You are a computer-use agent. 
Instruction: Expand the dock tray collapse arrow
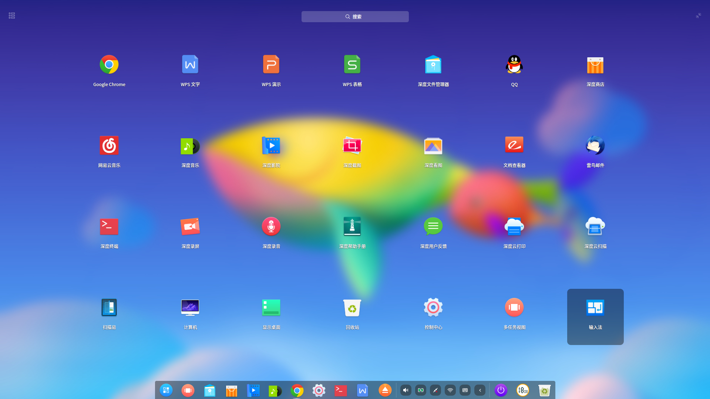tap(480, 390)
